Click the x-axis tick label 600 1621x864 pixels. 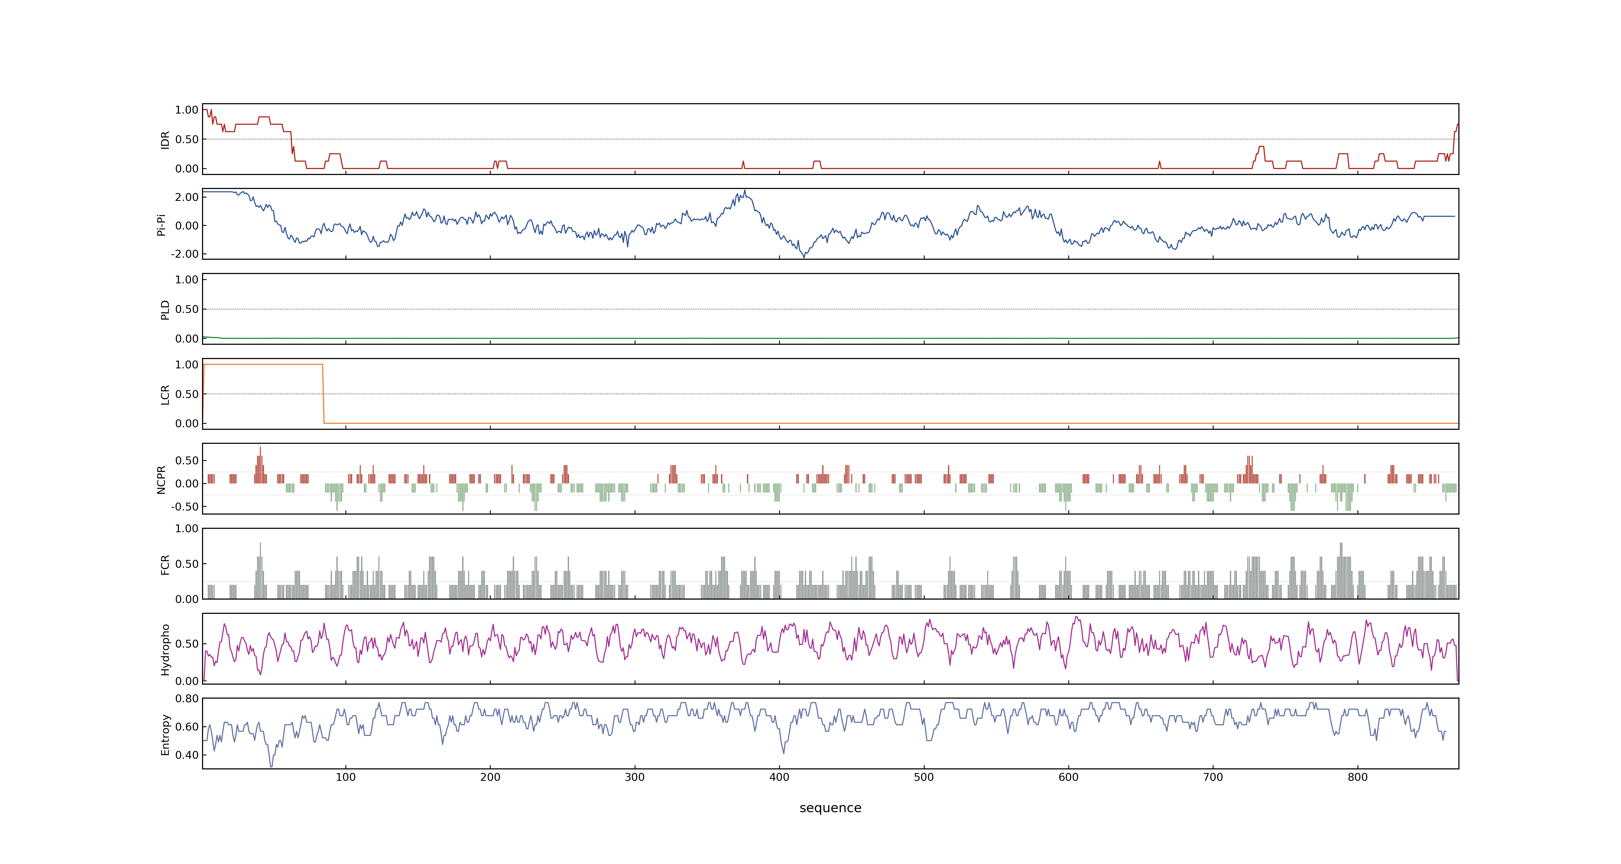[x=1069, y=777]
